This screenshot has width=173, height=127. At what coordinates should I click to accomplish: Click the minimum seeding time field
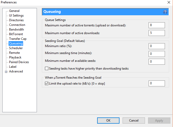(157, 54)
